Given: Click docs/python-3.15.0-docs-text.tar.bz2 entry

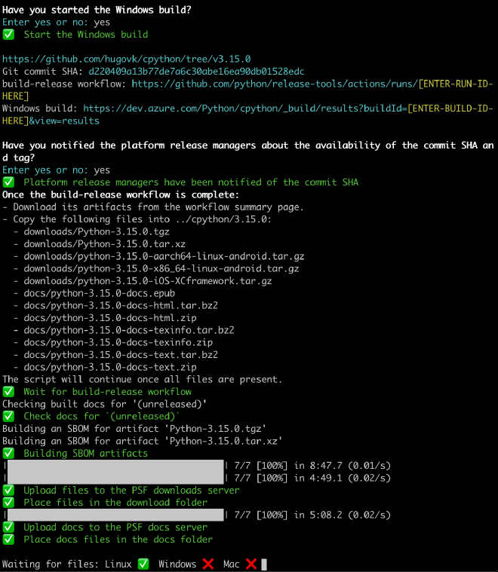Looking at the screenshot, I should coord(121,355).
